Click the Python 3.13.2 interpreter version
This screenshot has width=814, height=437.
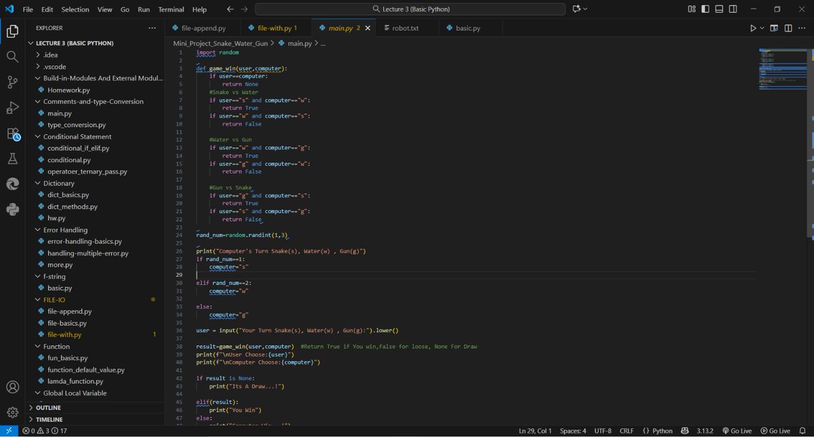click(705, 431)
